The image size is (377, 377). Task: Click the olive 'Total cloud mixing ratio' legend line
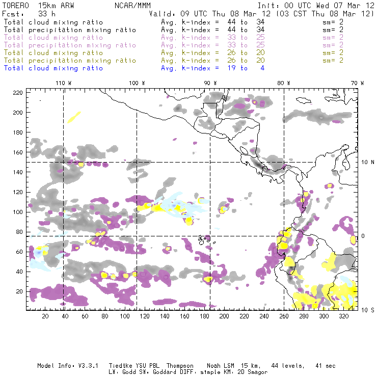pos(53,53)
